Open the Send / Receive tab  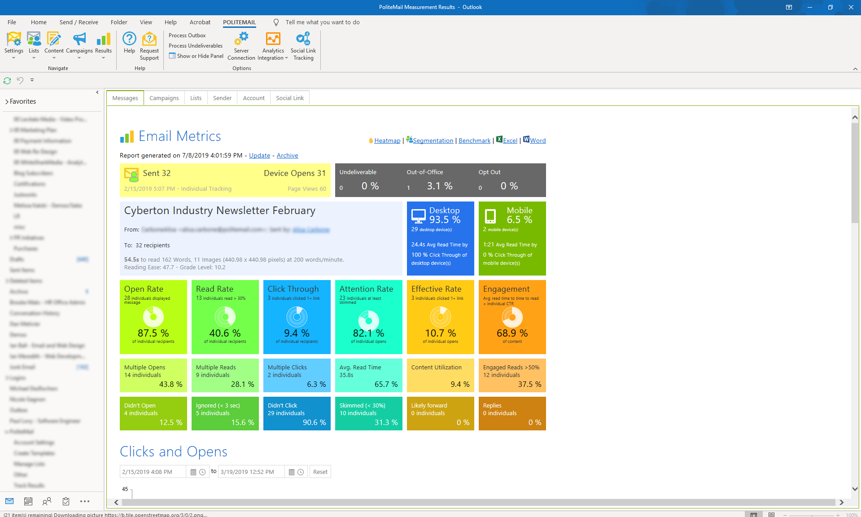[x=79, y=22]
